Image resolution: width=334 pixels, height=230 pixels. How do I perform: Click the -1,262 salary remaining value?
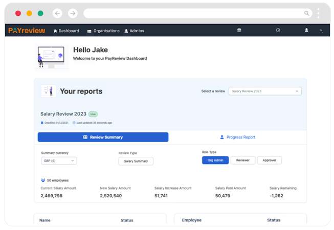(x=276, y=196)
